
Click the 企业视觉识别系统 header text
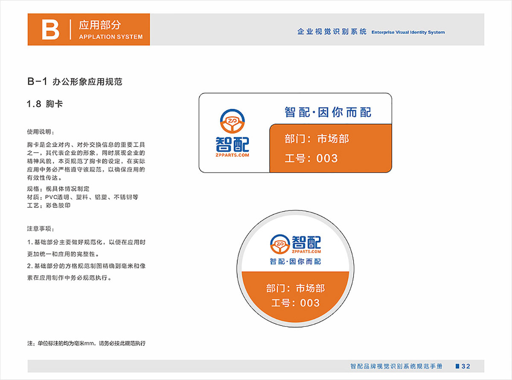pyautogui.click(x=332, y=32)
